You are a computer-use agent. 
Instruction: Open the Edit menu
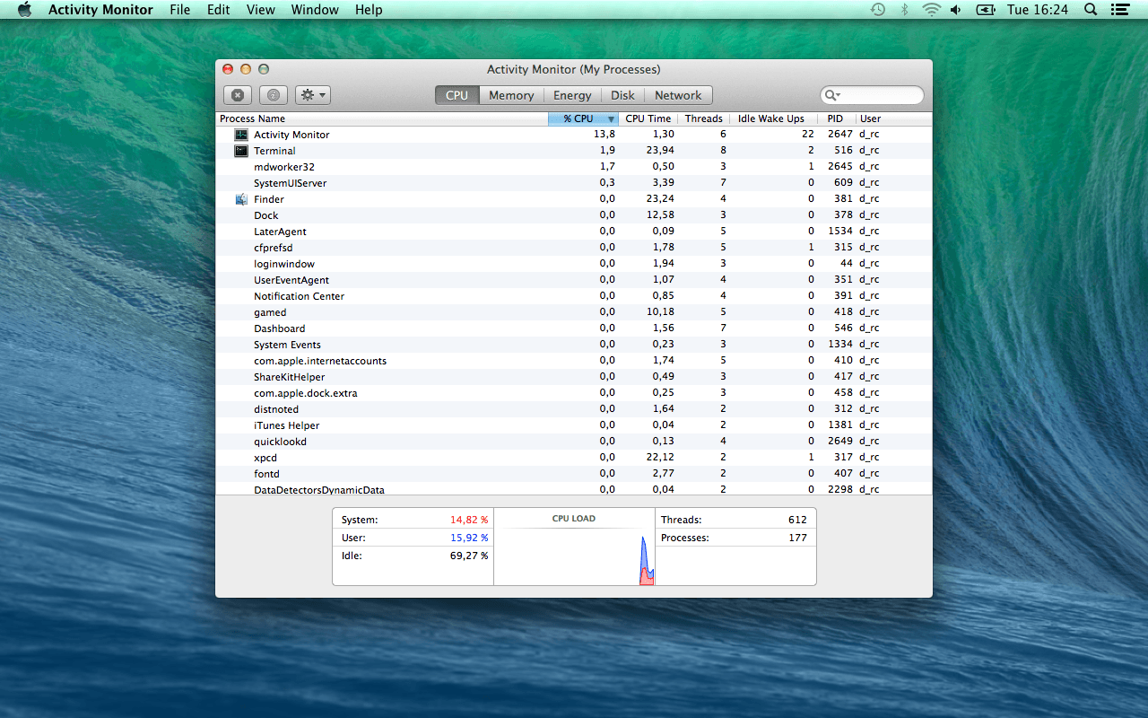coord(218,10)
